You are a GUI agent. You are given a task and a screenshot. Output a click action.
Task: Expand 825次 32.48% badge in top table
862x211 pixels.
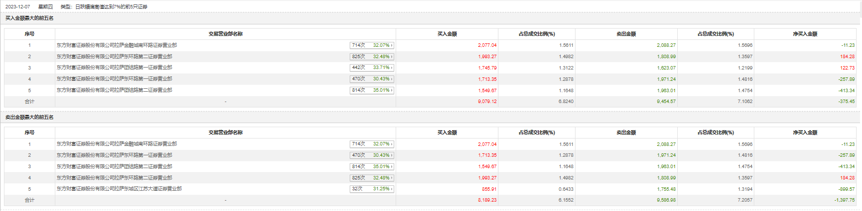tap(371, 57)
